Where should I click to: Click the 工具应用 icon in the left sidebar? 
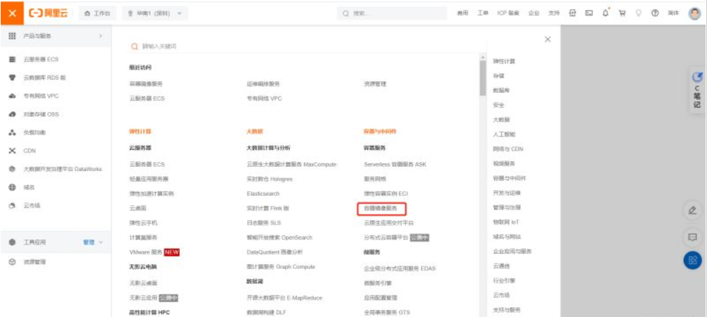13,242
